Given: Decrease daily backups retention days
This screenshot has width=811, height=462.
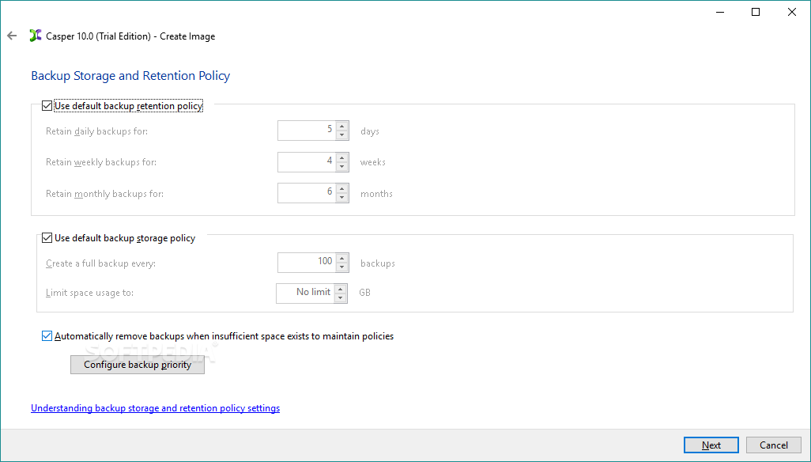Looking at the screenshot, I should pyautogui.click(x=342, y=135).
